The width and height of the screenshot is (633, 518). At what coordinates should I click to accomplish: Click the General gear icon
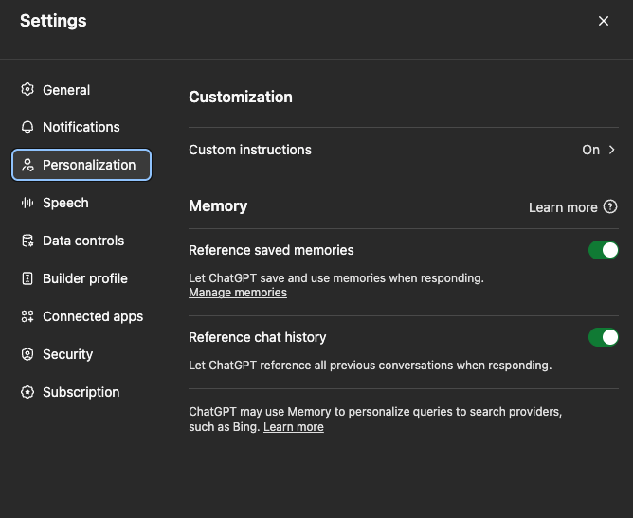[27, 90]
